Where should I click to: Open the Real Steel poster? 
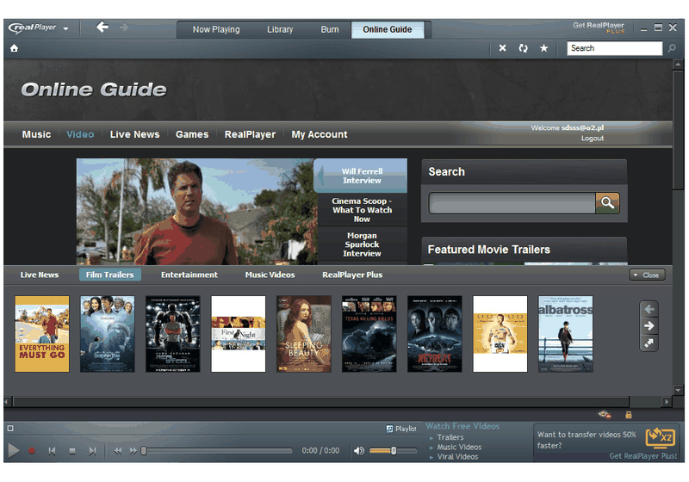click(x=173, y=334)
